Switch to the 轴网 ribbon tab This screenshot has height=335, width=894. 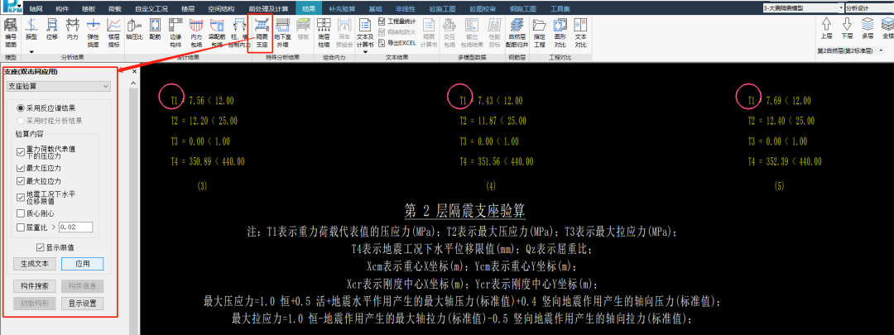[x=37, y=8]
